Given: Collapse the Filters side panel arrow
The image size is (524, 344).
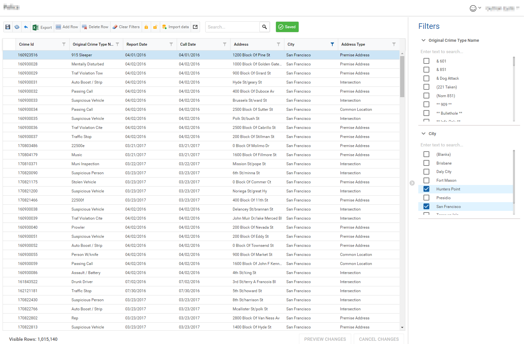Looking at the screenshot, I should pyautogui.click(x=412, y=183).
